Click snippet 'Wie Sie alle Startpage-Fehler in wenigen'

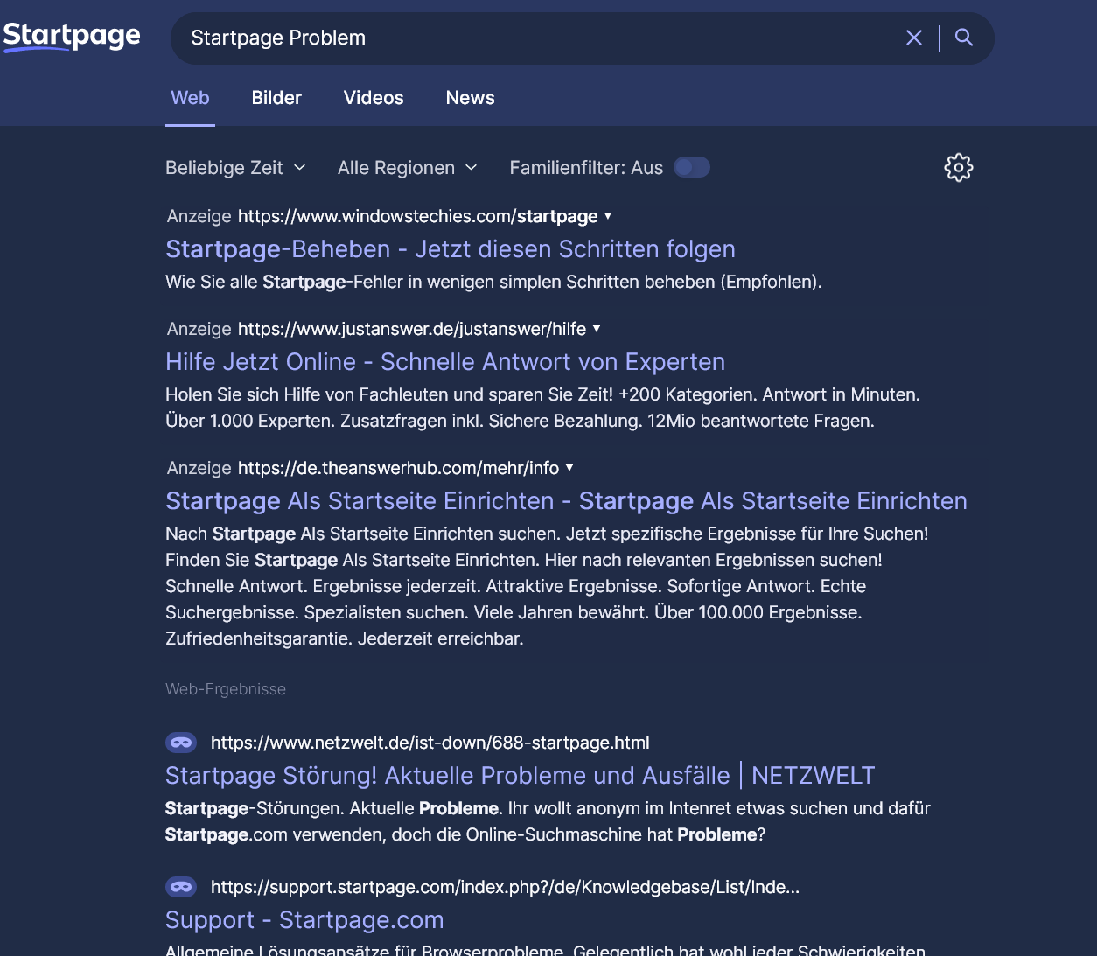pyautogui.click(x=493, y=282)
